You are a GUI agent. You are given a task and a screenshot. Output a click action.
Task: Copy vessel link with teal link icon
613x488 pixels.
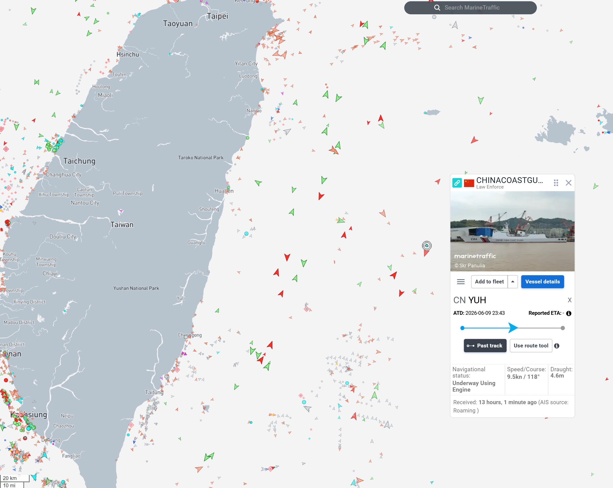(x=457, y=183)
